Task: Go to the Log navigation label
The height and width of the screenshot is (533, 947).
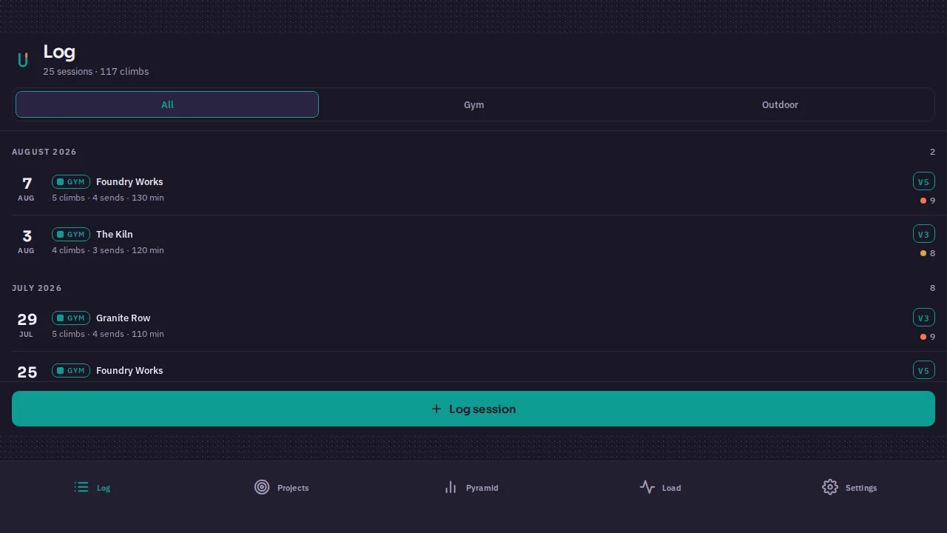Action: coord(104,488)
